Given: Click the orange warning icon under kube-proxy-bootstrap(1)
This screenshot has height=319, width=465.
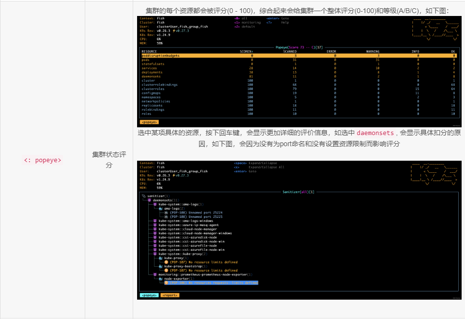Looking at the screenshot, I should [166, 271].
